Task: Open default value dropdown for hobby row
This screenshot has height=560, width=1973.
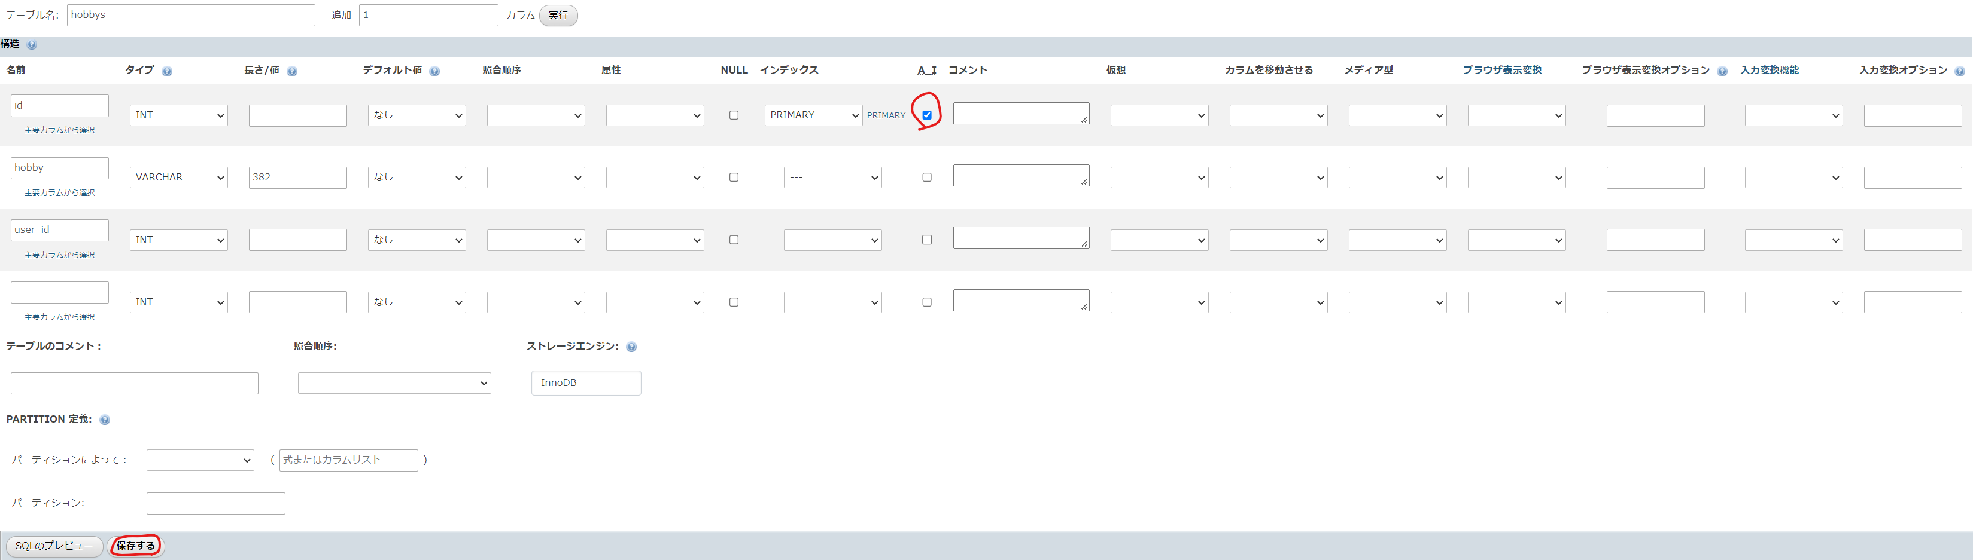Action: pos(417,178)
